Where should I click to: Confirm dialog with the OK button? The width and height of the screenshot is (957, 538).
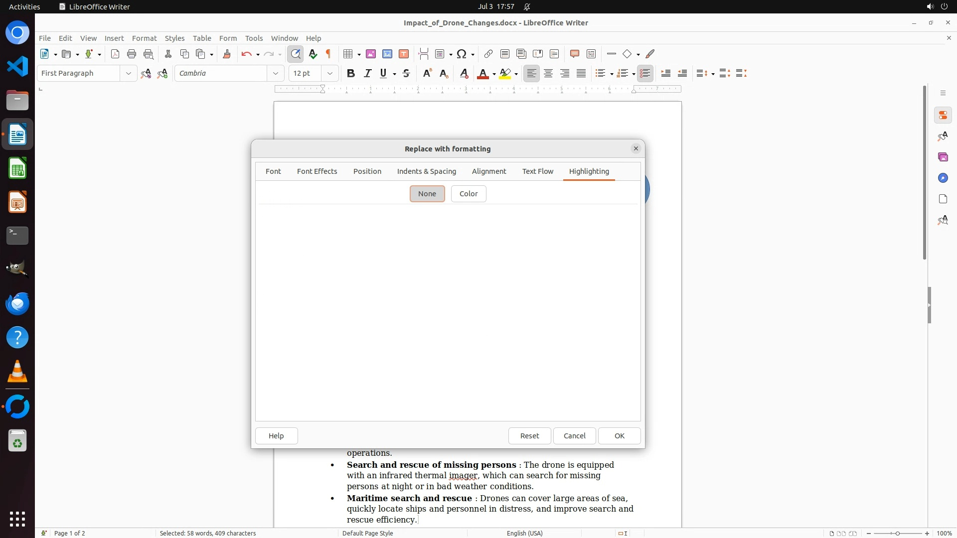pyautogui.click(x=619, y=436)
